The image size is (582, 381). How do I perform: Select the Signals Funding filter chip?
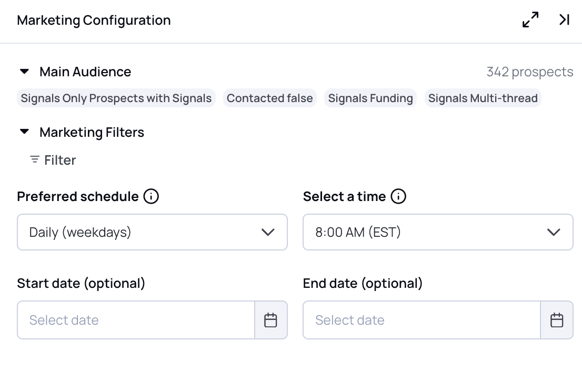click(x=370, y=98)
